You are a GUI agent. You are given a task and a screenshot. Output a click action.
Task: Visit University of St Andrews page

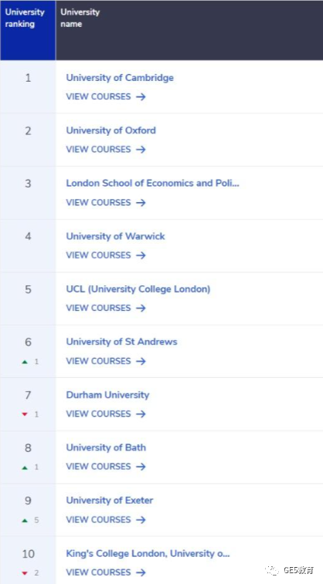[121, 342]
